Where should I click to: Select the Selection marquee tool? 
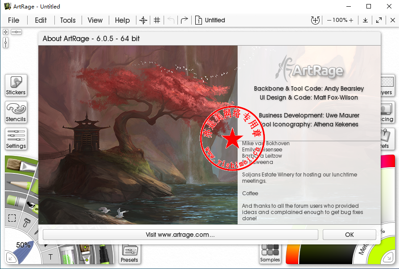pos(12,218)
